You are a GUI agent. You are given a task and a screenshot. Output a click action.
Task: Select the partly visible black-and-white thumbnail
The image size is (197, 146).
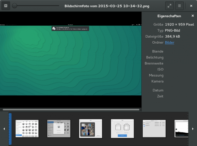click(181, 129)
